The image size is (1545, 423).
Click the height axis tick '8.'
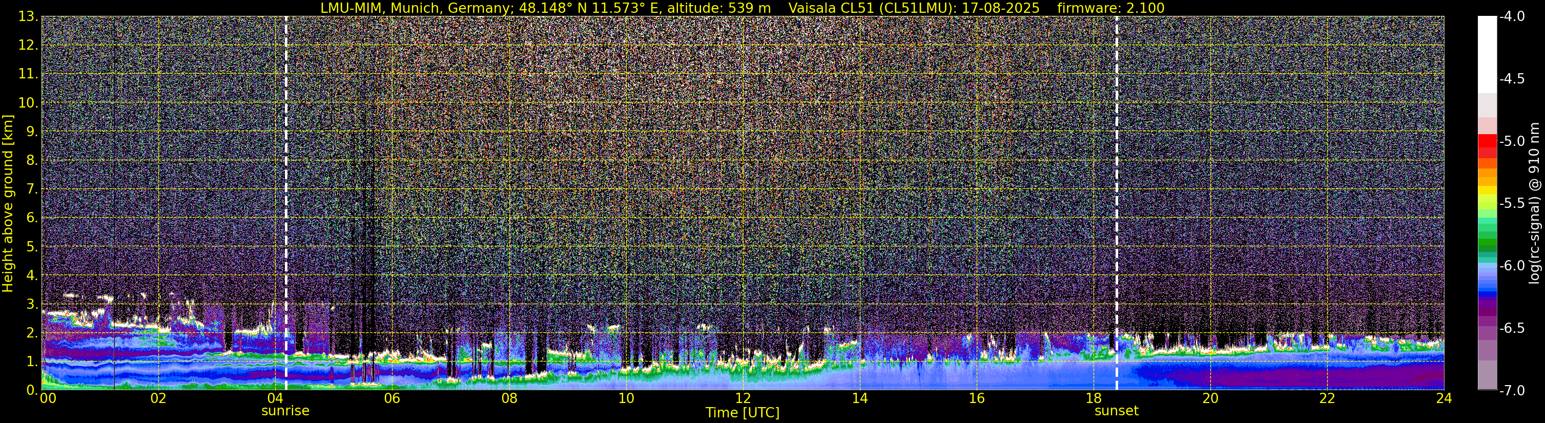pyautogui.click(x=32, y=160)
